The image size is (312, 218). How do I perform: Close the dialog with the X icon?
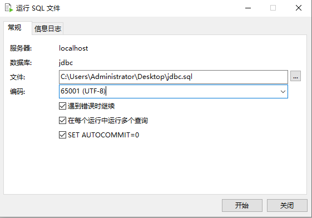299,8
